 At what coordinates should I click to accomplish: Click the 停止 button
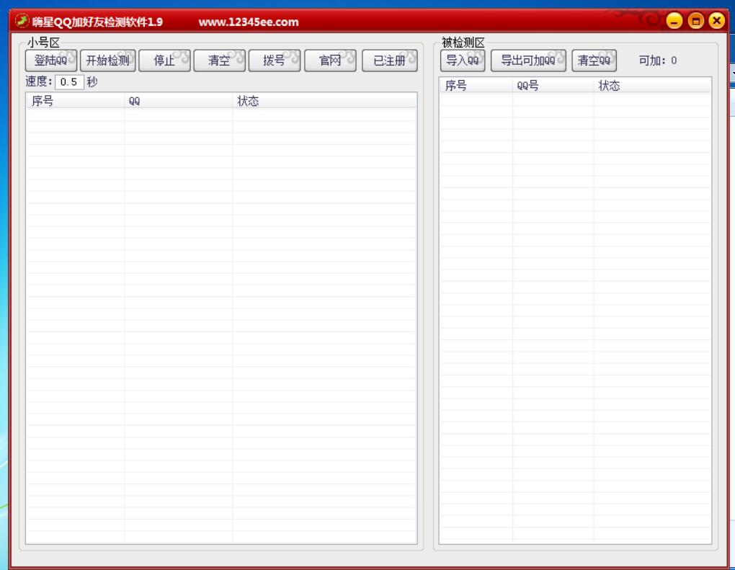coord(164,61)
